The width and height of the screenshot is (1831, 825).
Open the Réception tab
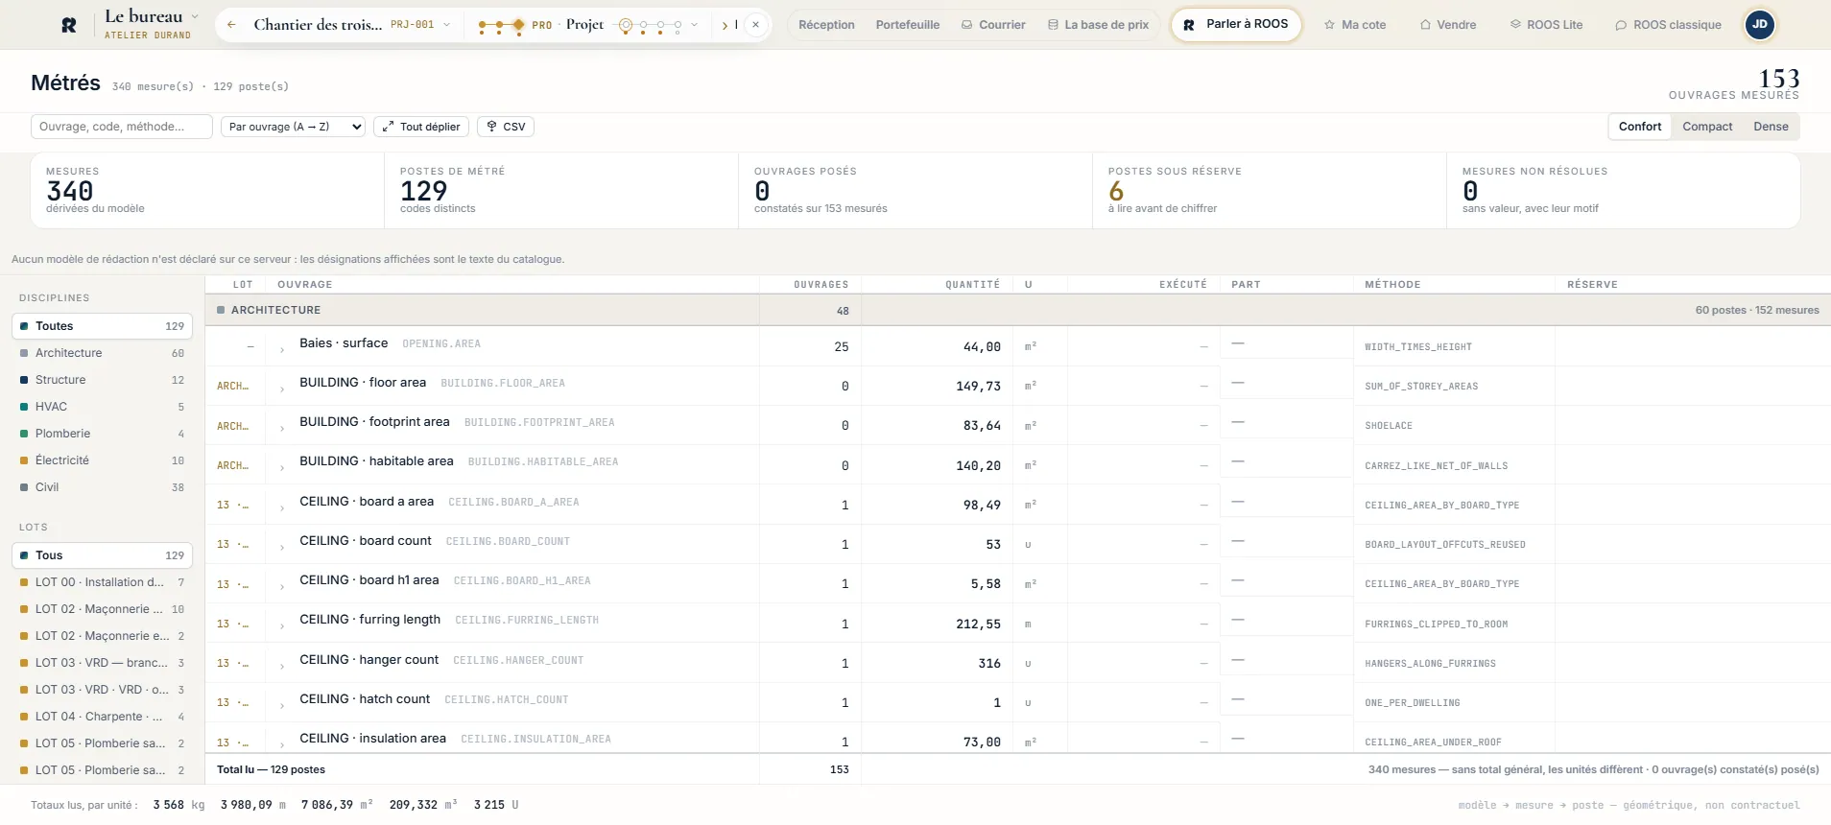pyautogui.click(x=826, y=25)
